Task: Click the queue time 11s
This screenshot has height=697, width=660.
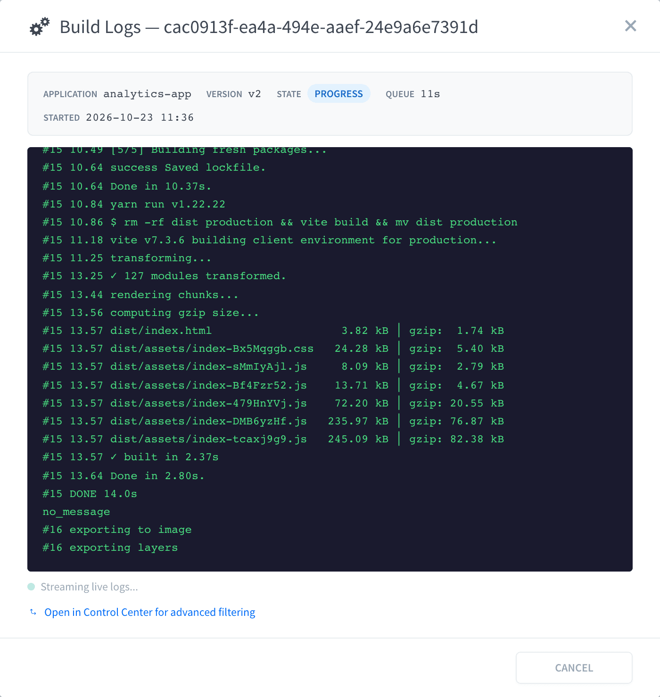Action: tap(430, 94)
